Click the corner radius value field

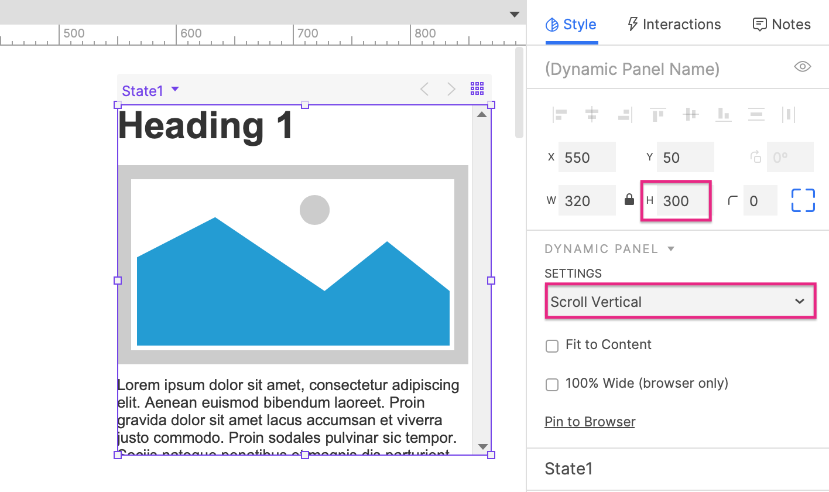760,200
